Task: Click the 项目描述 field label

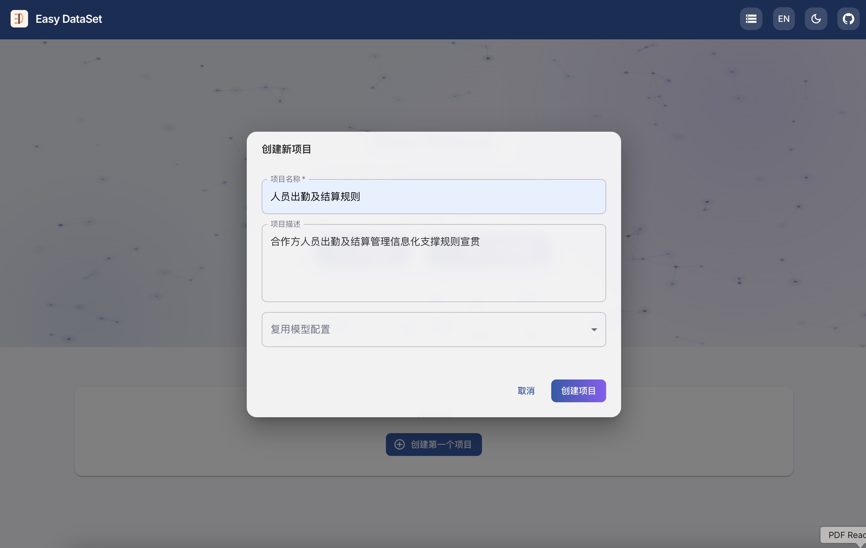Action: 285,224
